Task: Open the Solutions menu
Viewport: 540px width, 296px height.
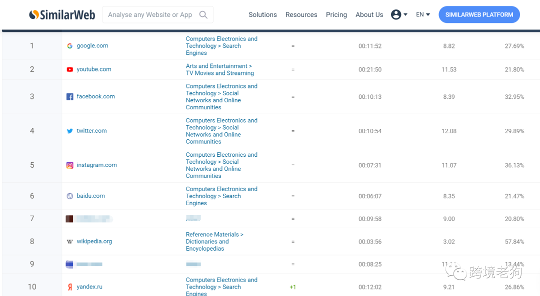Action: (262, 15)
